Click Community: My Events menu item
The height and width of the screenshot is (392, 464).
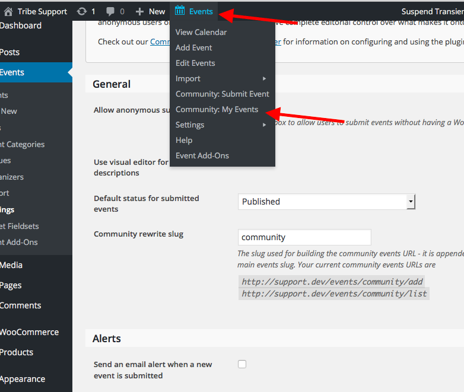[217, 109]
